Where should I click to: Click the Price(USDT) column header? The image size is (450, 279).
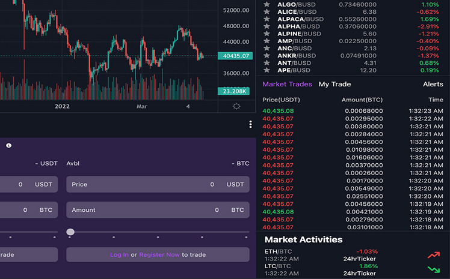click(x=281, y=100)
